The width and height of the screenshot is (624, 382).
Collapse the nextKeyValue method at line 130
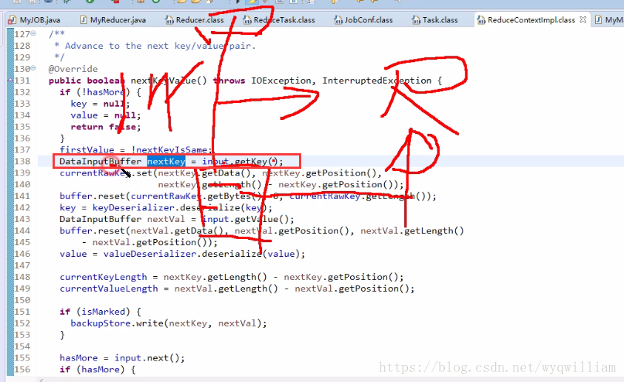(33, 68)
